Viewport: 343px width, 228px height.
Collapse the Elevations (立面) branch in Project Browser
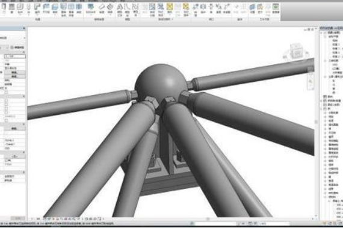tap(326, 77)
